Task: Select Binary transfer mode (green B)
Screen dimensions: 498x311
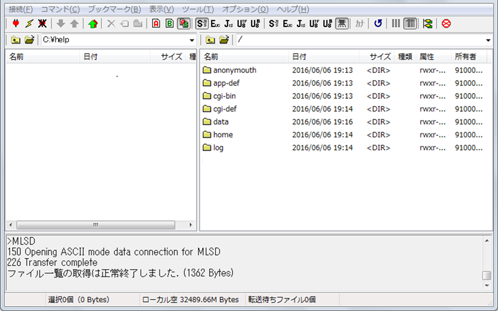Action: tap(169, 24)
